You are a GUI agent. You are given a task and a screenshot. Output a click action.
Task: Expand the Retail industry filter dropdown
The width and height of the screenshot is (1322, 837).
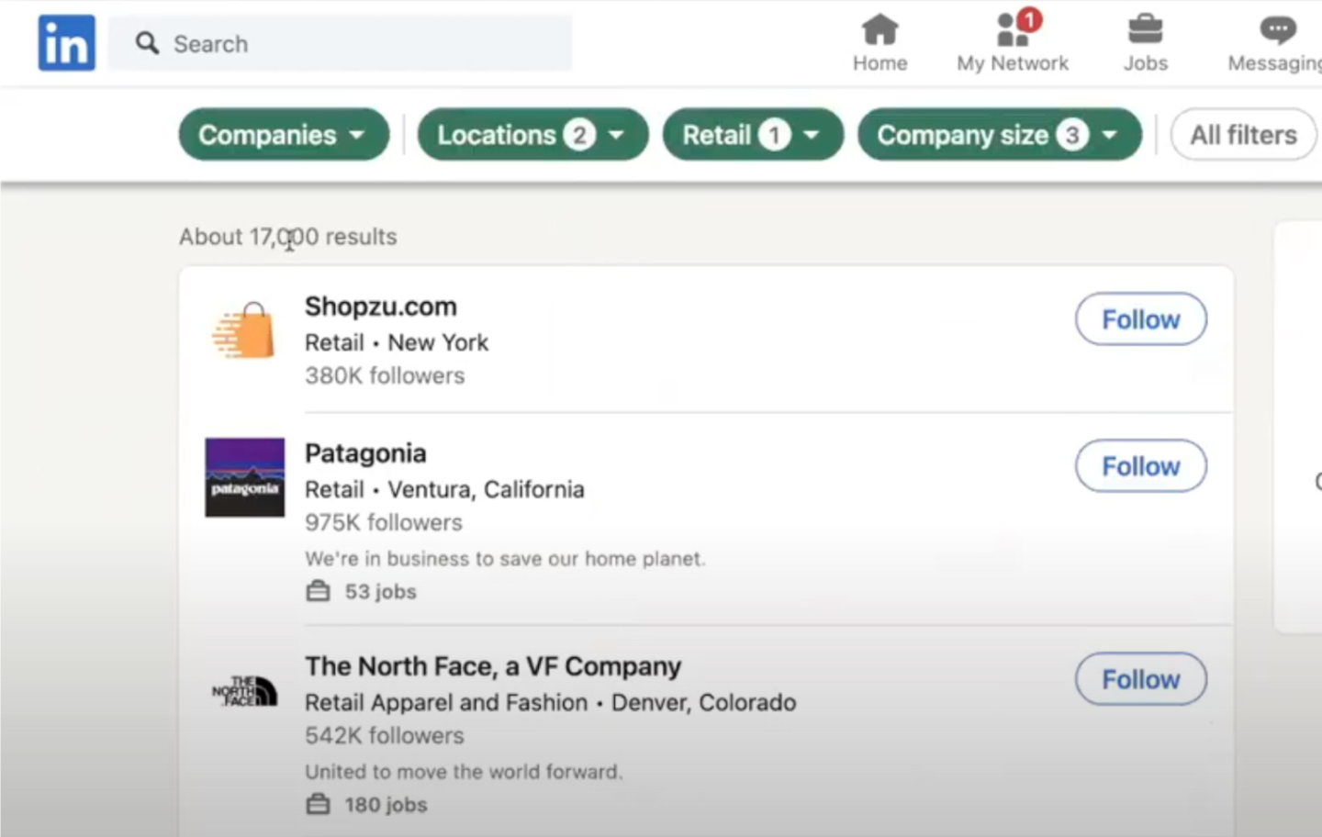point(753,135)
